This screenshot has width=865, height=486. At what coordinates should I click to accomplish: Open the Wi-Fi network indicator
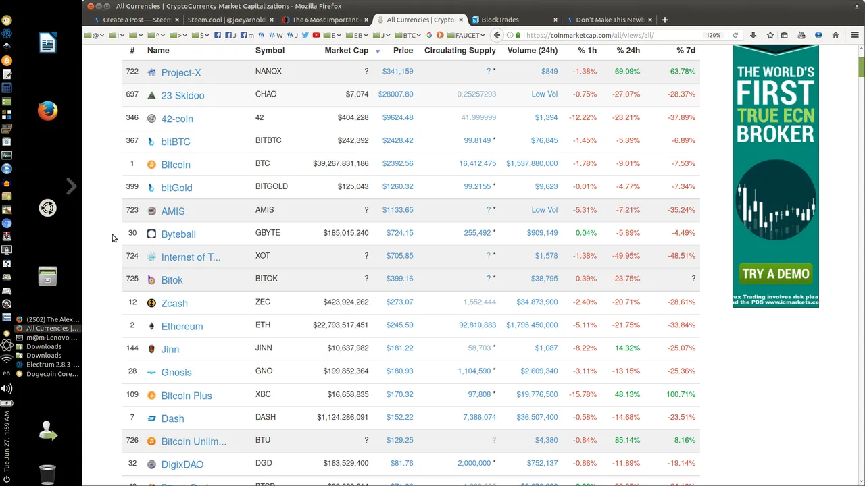(x=7, y=359)
